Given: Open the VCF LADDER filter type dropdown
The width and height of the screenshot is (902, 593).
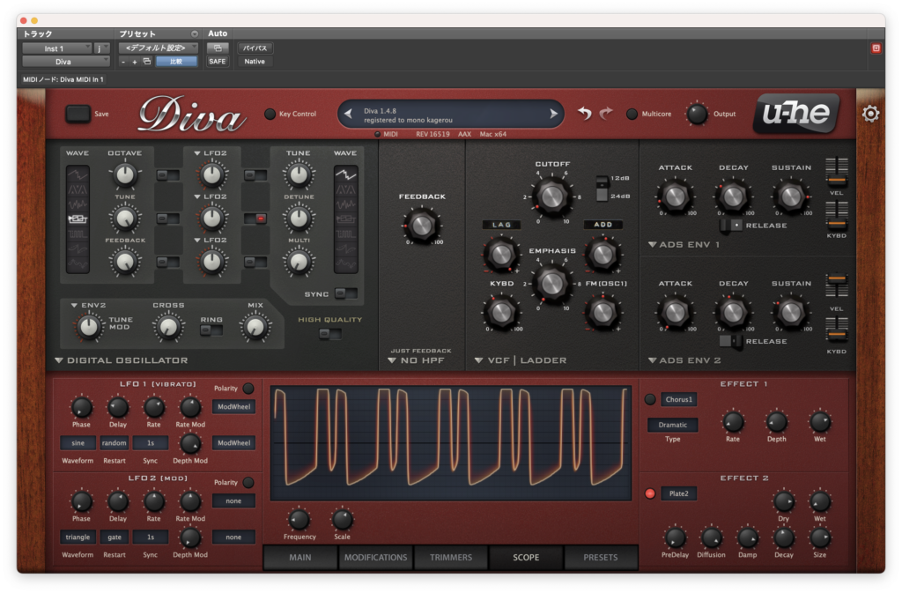Looking at the screenshot, I should tap(521, 360).
